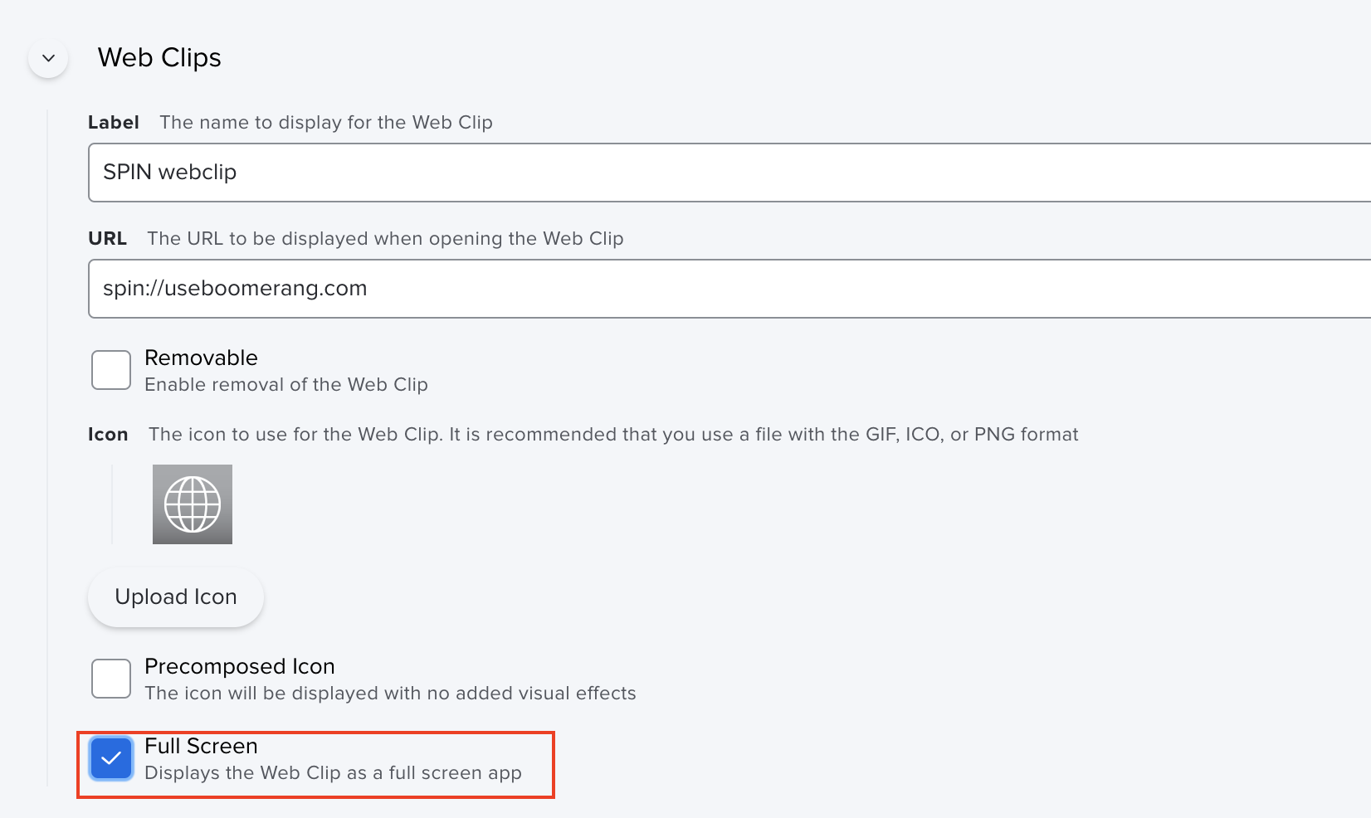Click the bold Icon field caption
1371x818 pixels.
click(x=108, y=435)
